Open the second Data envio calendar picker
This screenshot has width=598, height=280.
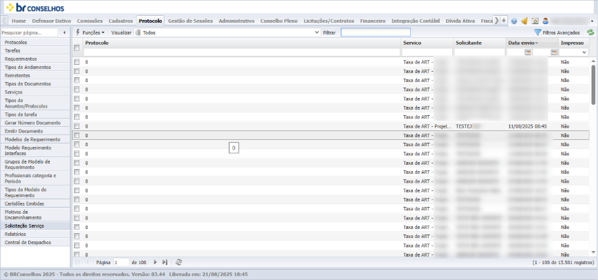tap(554, 52)
